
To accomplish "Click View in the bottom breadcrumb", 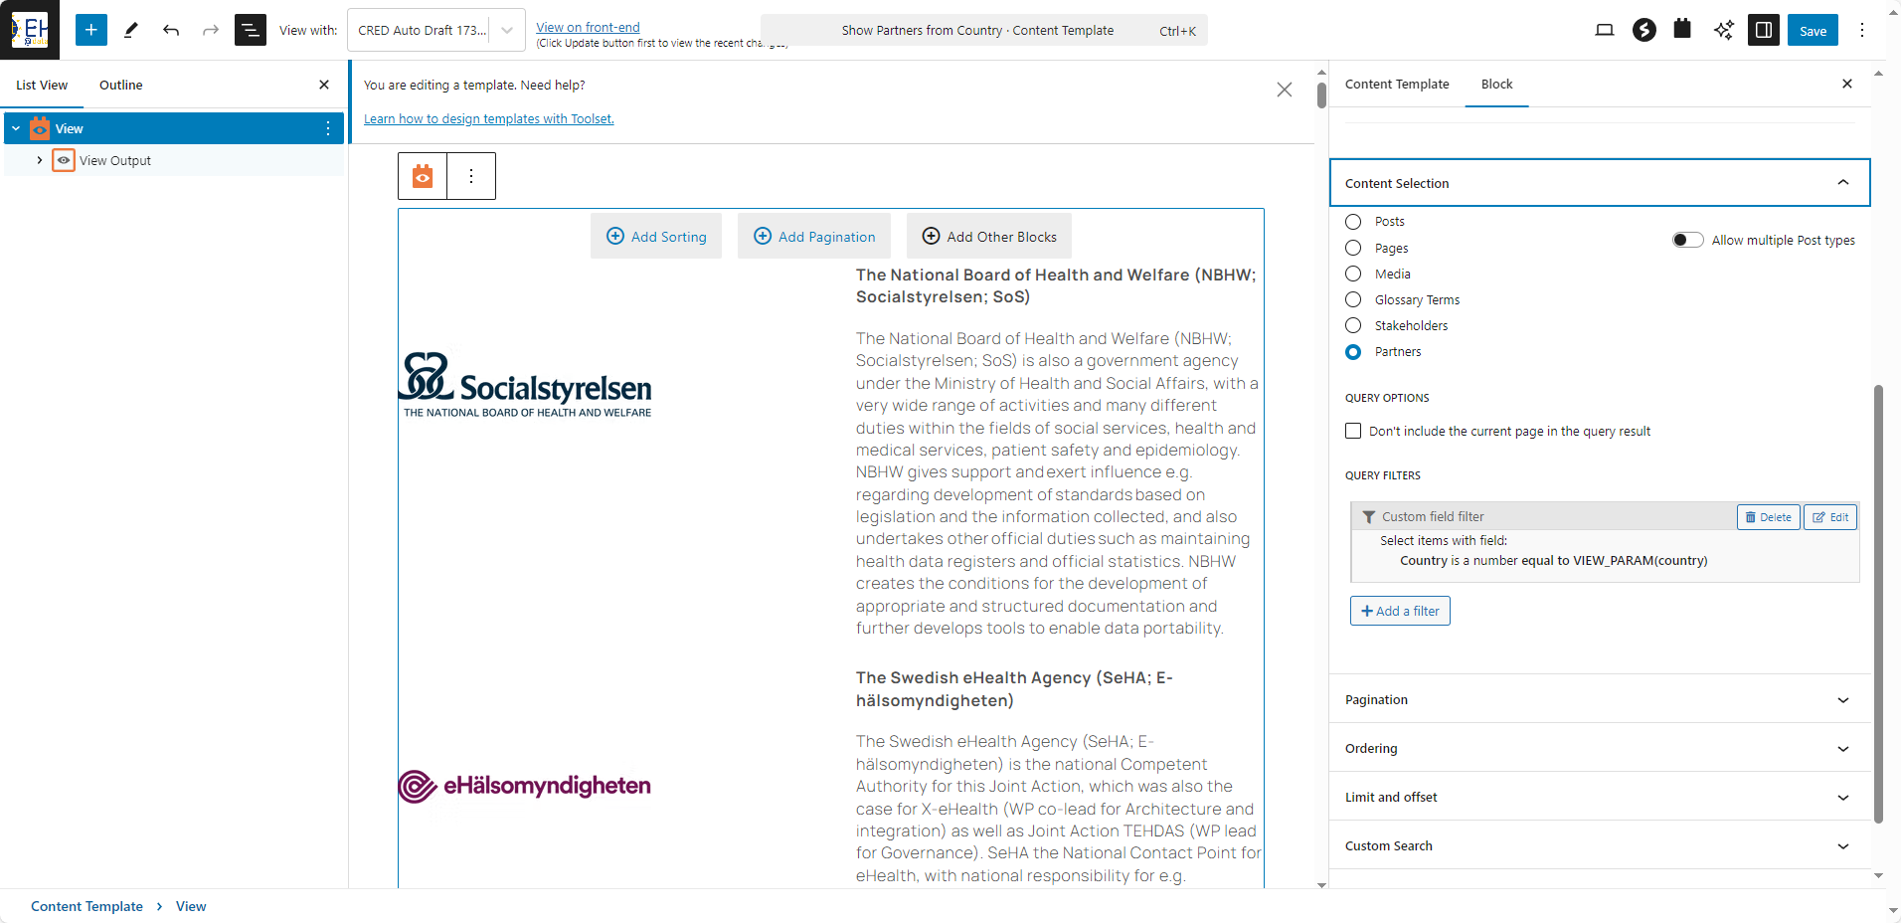I will point(191,906).
